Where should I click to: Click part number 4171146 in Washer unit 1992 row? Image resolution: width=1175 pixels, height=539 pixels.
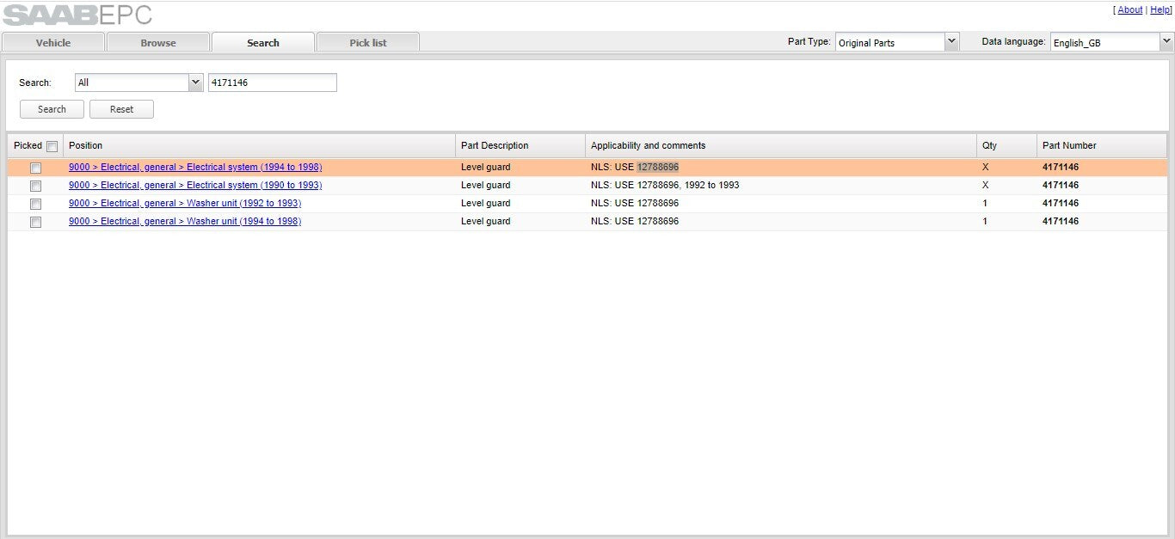pyautogui.click(x=1061, y=203)
